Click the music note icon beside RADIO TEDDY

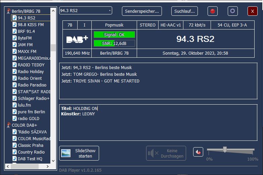[x=14, y=65]
